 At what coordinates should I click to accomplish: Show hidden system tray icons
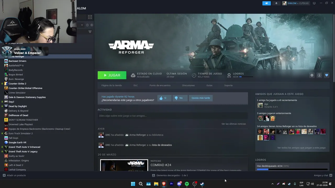[x=272, y=184]
